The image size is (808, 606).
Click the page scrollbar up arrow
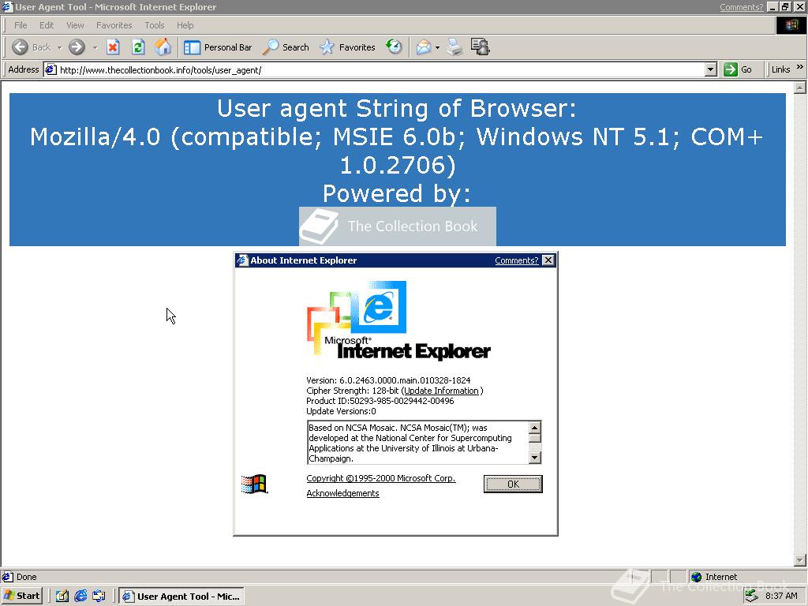(x=800, y=88)
